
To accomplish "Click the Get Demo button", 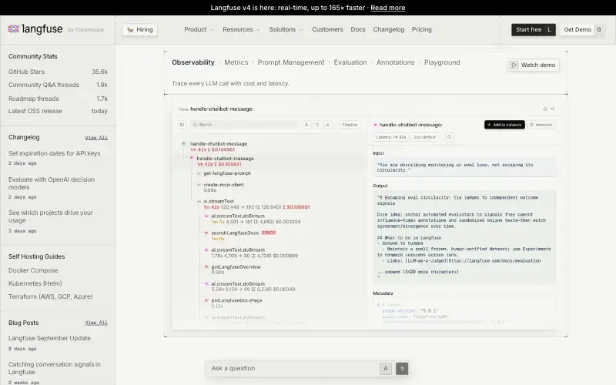I will pyautogui.click(x=582, y=29).
